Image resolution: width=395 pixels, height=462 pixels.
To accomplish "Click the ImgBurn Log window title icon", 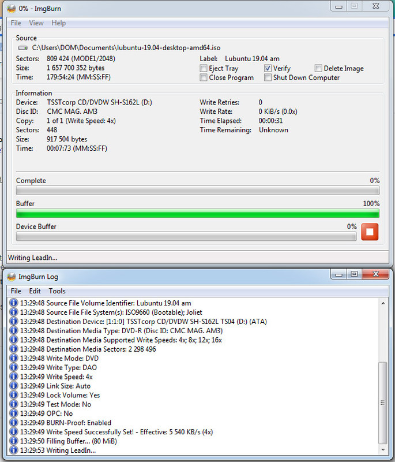I will (x=12, y=277).
